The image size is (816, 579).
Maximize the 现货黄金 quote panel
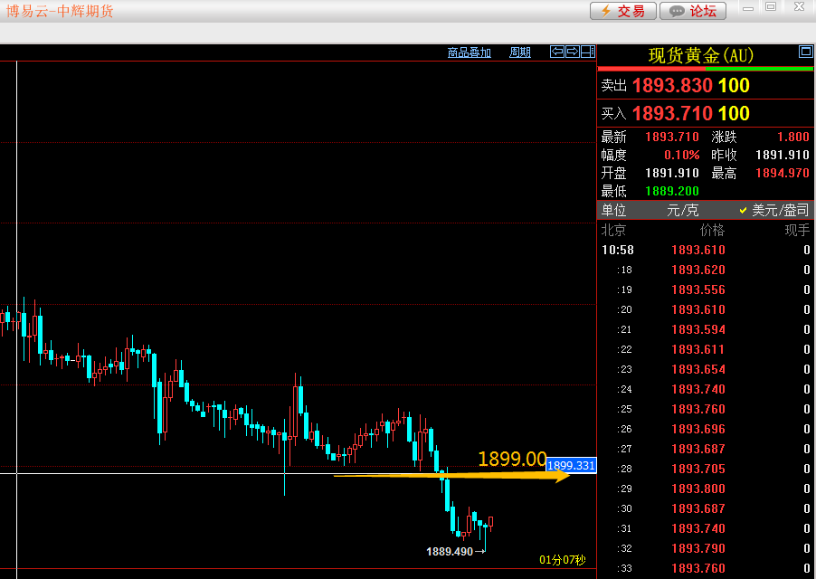(x=805, y=52)
